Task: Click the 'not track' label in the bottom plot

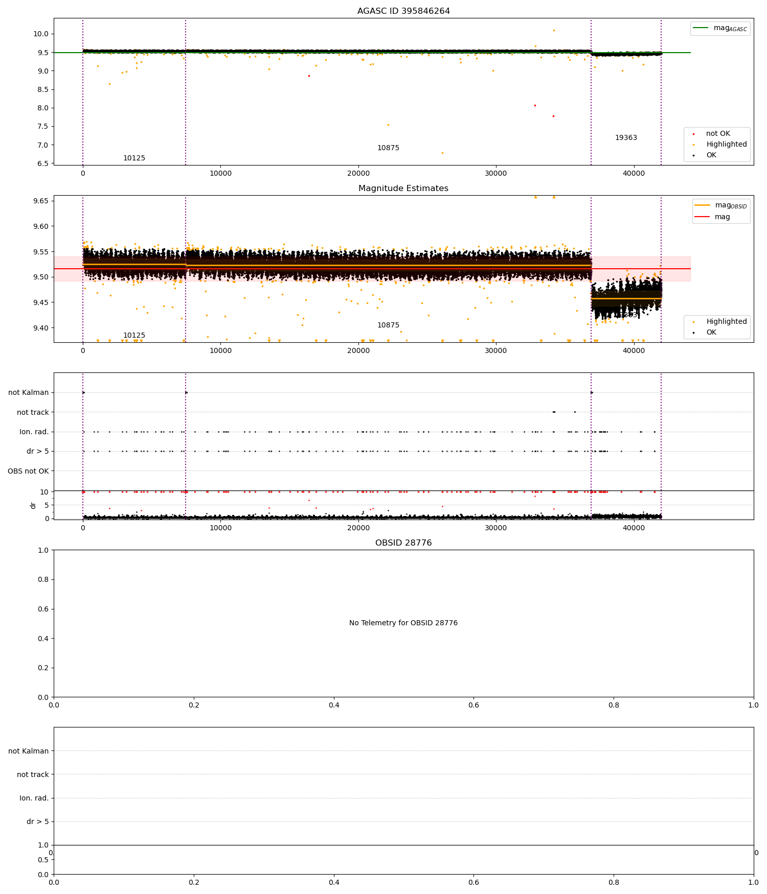Action: pyautogui.click(x=33, y=774)
